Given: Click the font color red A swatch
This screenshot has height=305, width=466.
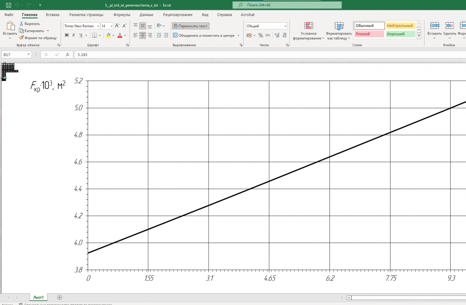Looking at the screenshot, I should tap(119, 35).
